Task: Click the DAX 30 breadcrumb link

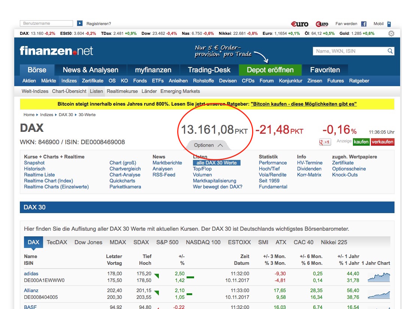Action: point(66,115)
